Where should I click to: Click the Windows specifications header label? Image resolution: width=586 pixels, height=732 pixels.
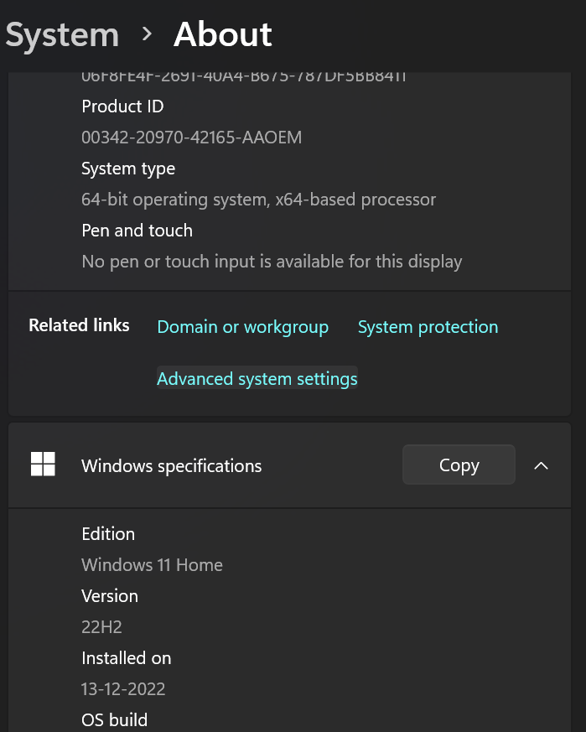pyautogui.click(x=171, y=466)
